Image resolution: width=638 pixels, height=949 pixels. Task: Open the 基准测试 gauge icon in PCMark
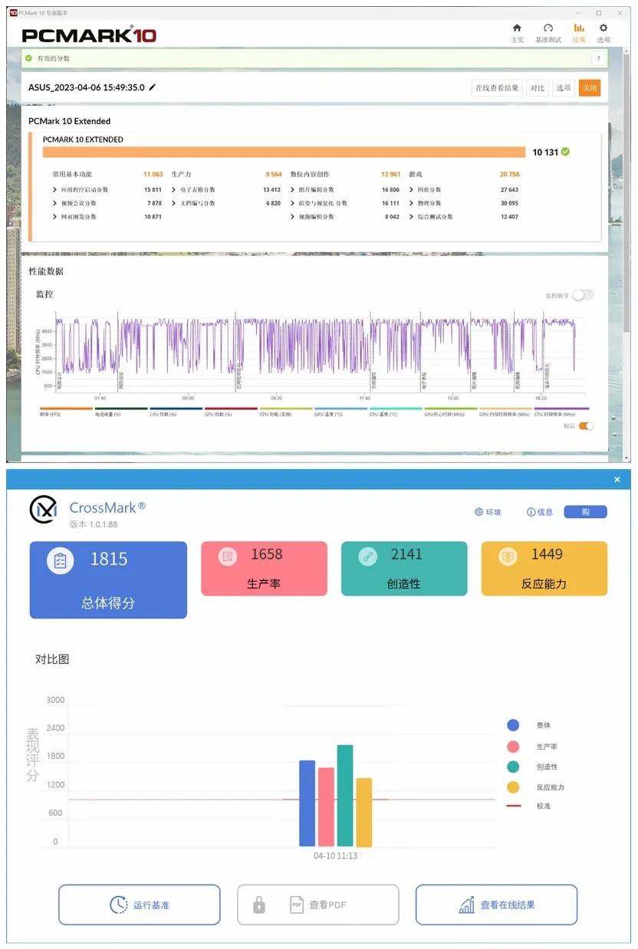(548, 28)
